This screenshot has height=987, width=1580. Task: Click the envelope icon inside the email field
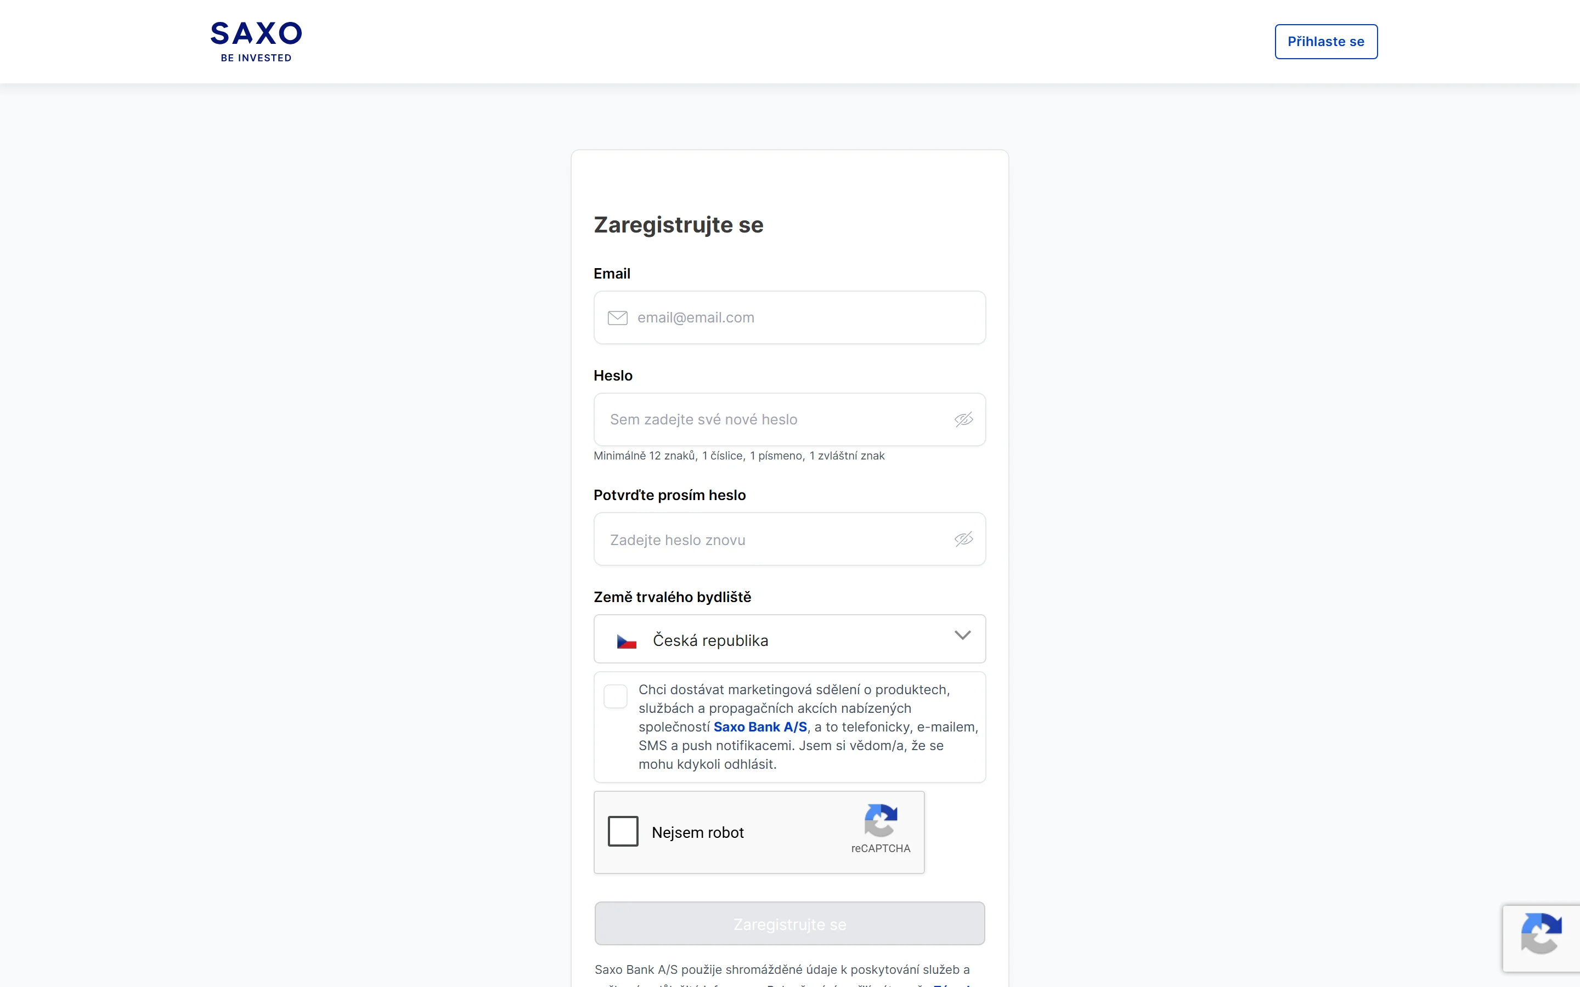(x=618, y=318)
